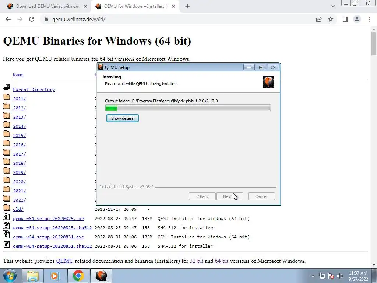
Task: Sort listing by Name column
Action: (x=18, y=75)
